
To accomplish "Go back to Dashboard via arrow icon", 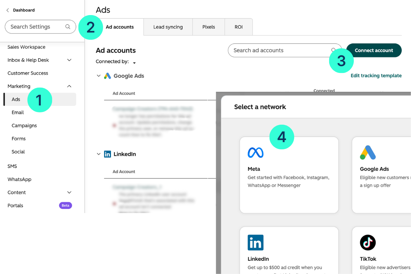I will tap(8, 10).
